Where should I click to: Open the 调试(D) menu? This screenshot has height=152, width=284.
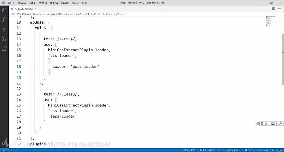pos(64,3)
